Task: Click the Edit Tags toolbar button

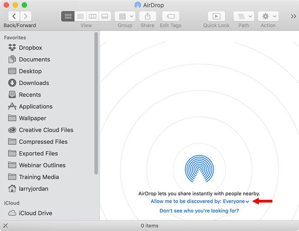Action: coord(171,16)
